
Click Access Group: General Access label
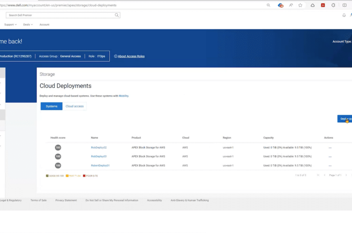tap(60, 56)
